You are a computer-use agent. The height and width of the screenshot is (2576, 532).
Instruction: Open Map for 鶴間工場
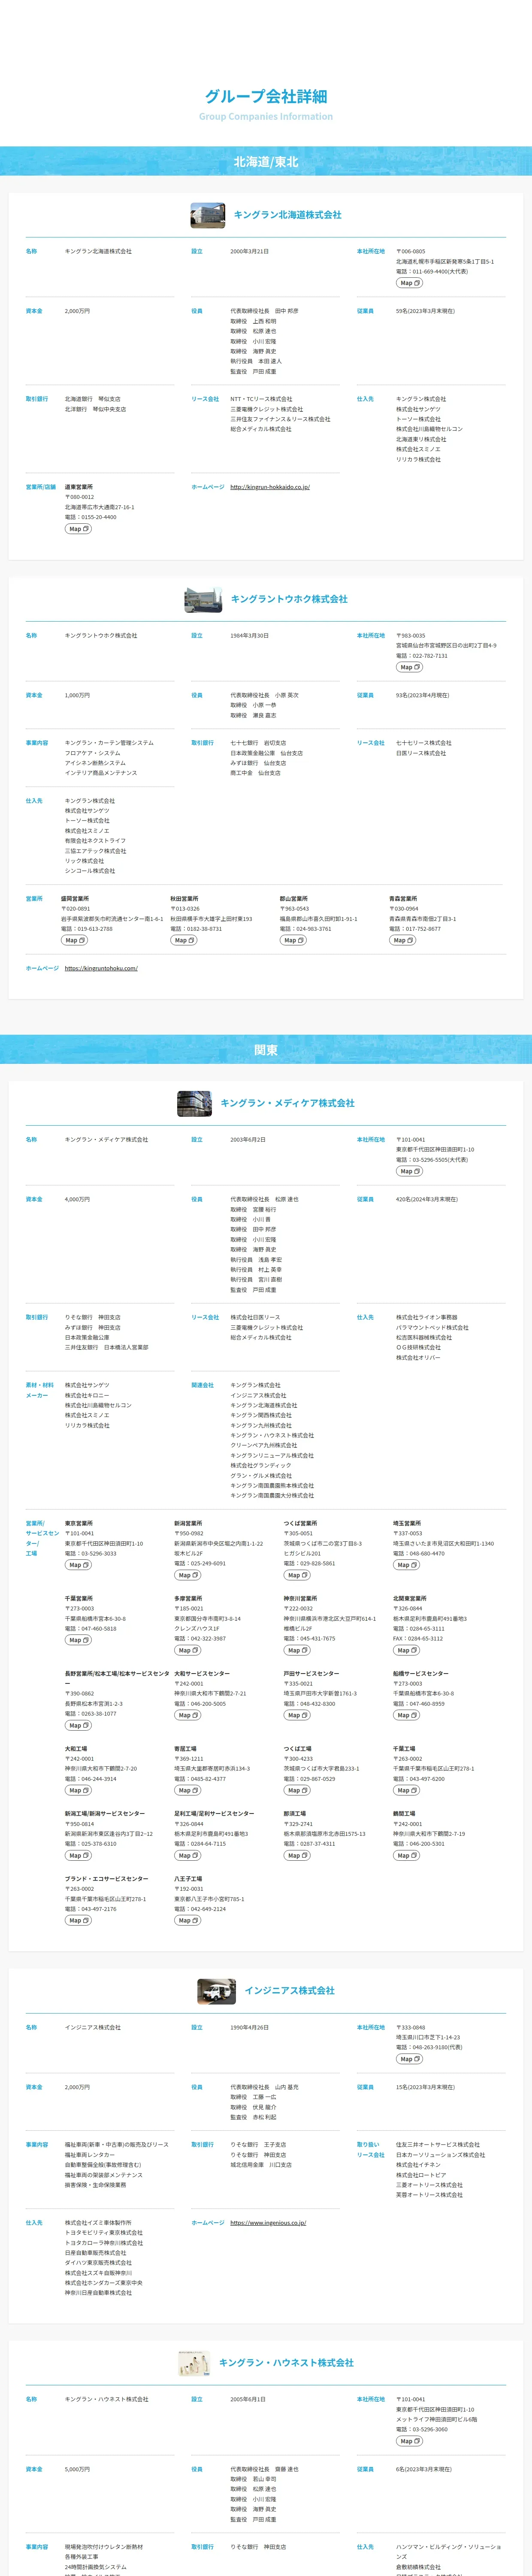[x=406, y=1855]
